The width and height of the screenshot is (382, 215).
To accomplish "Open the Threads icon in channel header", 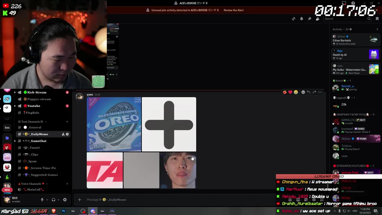I will [x=293, y=19].
